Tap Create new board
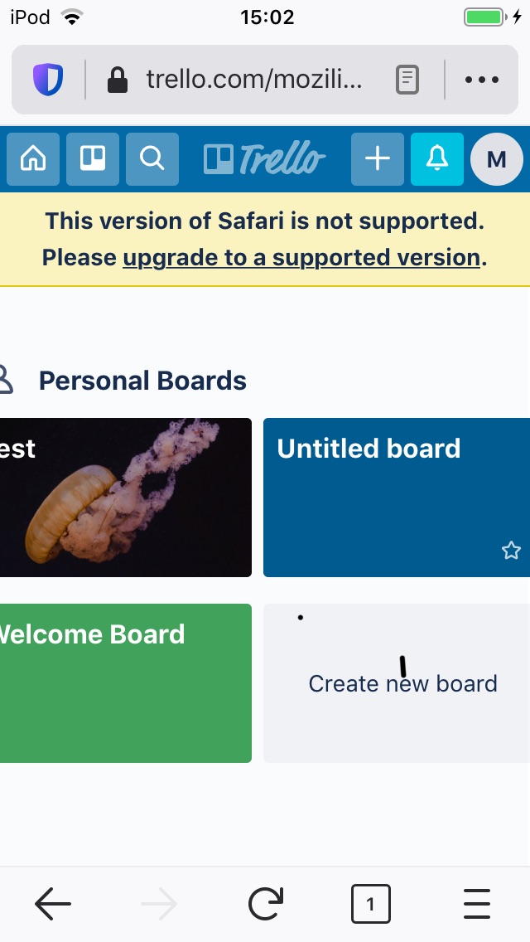Viewport: 530px width, 942px height. [x=402, y=682]
